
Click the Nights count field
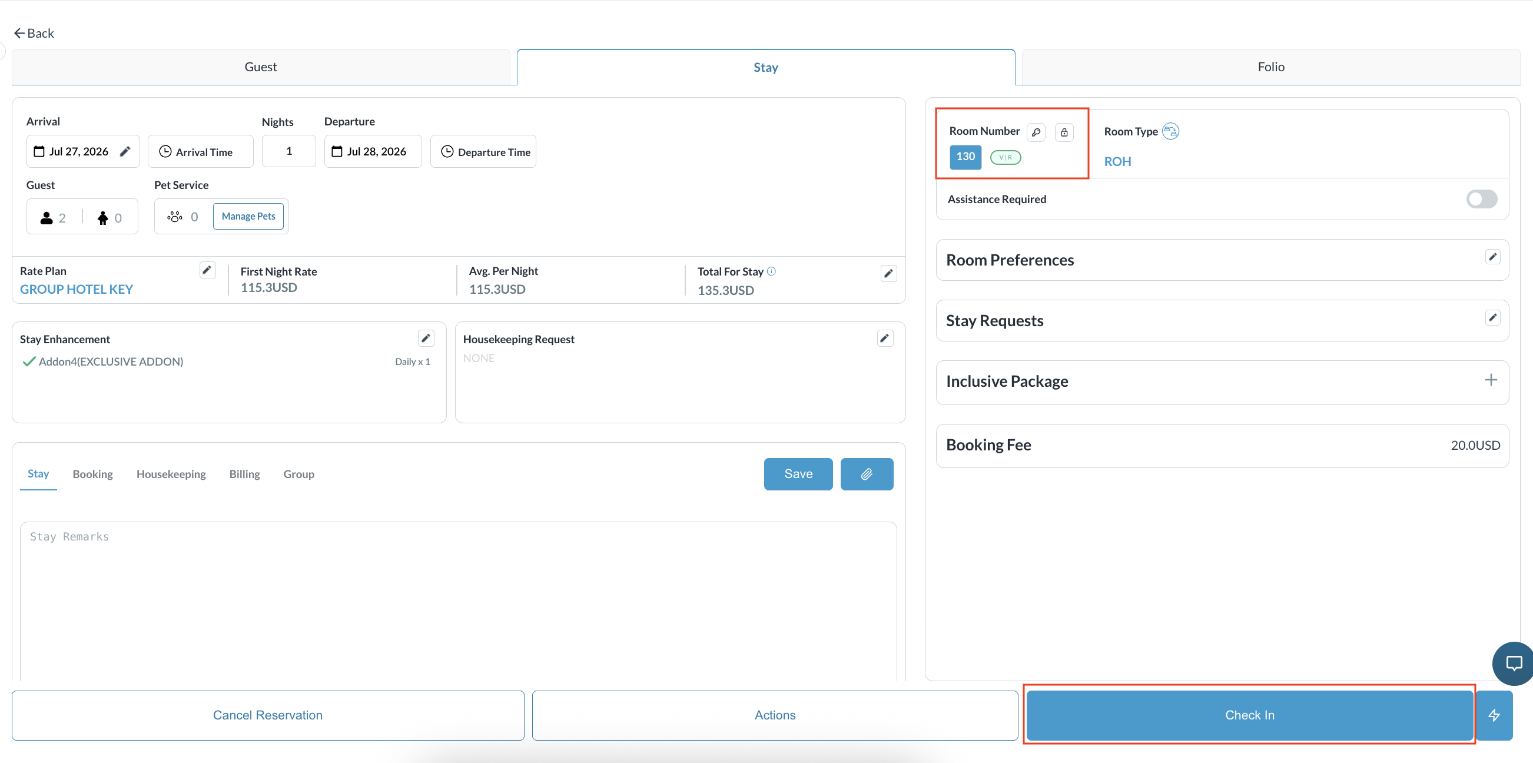pos(288,152)
